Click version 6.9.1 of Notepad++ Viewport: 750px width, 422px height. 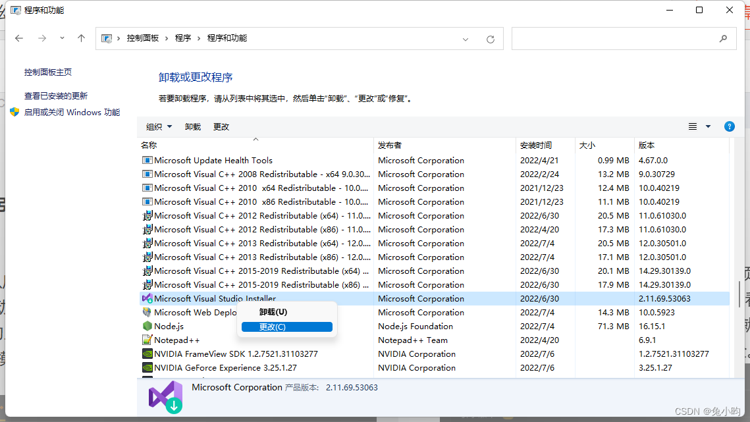(x=647, y=340)
